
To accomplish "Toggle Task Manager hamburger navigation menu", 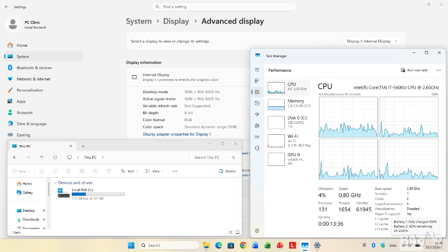I will click(257, 70).
